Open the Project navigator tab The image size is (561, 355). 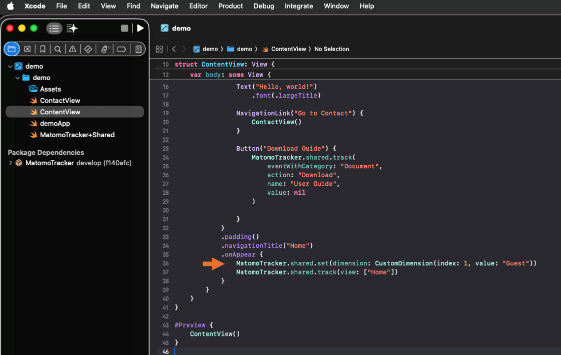(x=12, y=49)
